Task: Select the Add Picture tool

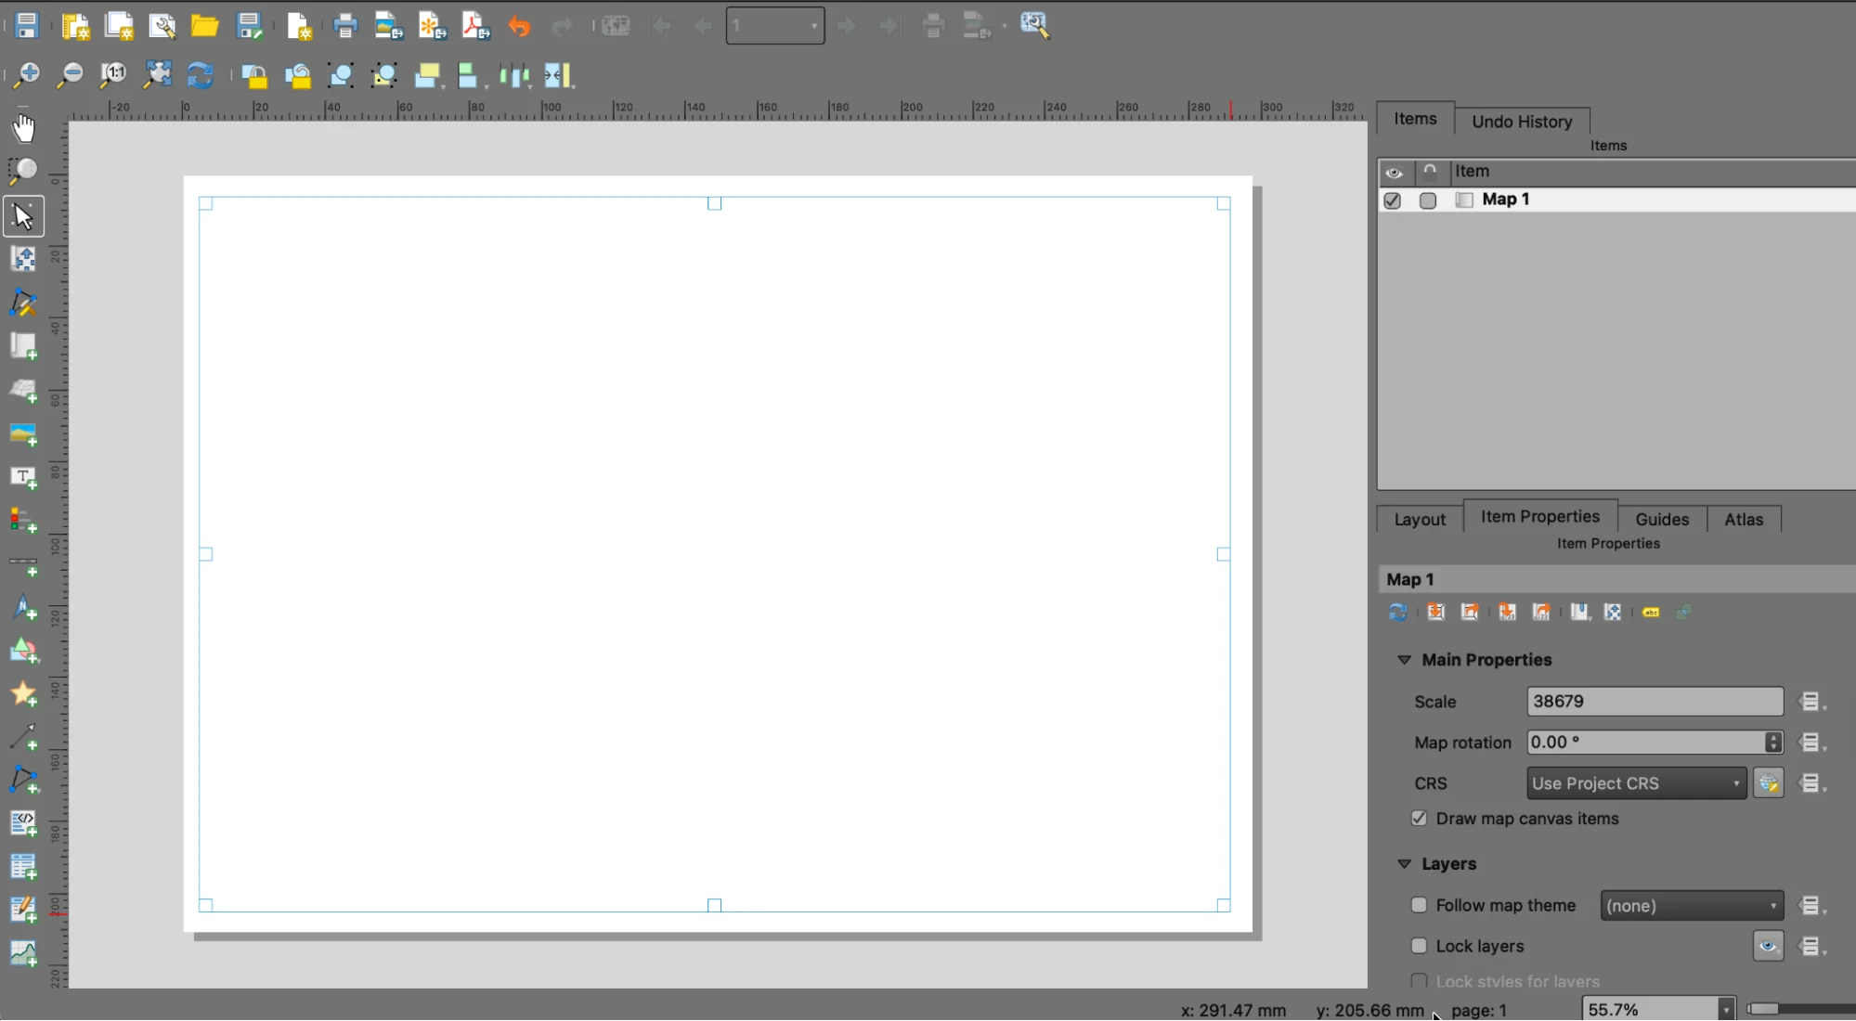Action: pos(23,433)
